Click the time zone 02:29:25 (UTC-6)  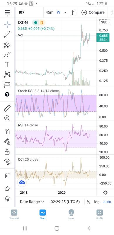(x=65, y=202)
